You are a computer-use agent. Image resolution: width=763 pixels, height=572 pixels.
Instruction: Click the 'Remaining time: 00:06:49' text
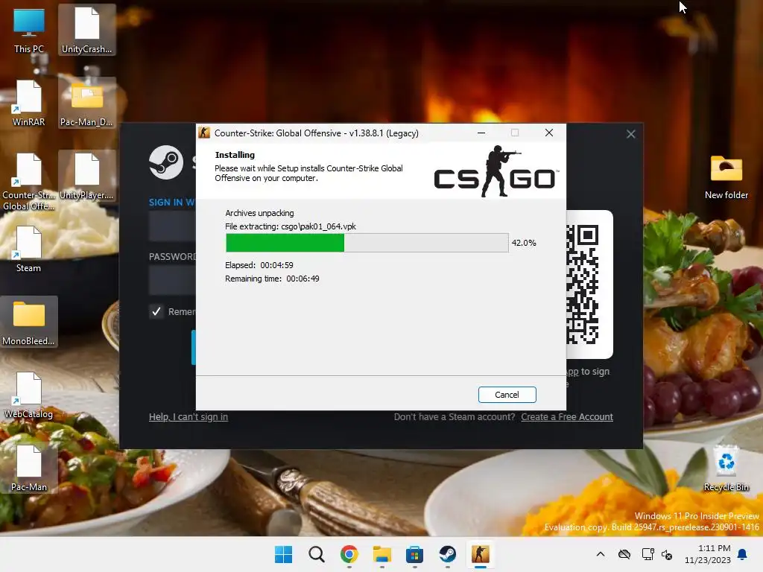coord(272,279)
